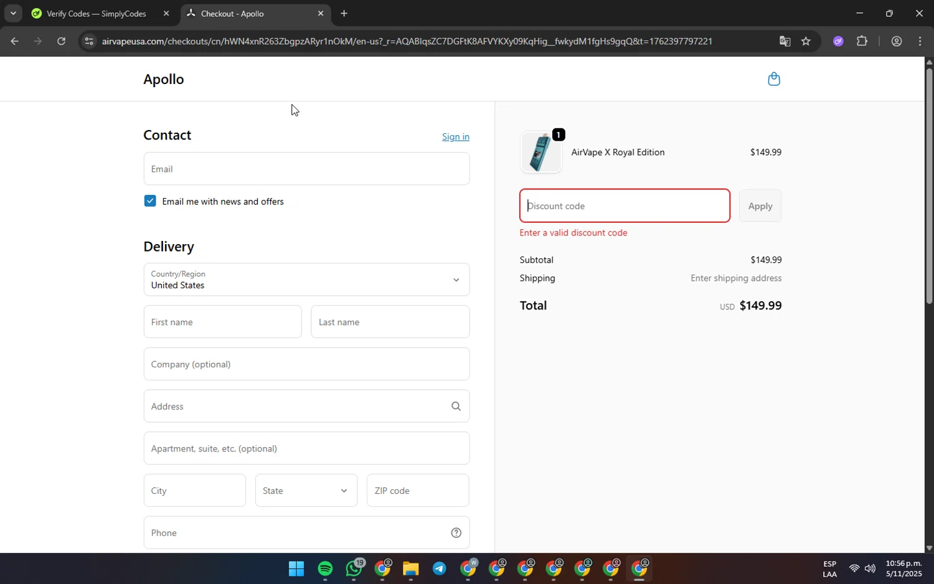
Task: Open the shopping bag cart icon
Action: tap(774, 79)
